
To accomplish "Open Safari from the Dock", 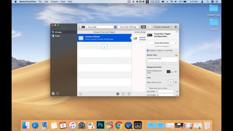I will click(x=35, y=125).
